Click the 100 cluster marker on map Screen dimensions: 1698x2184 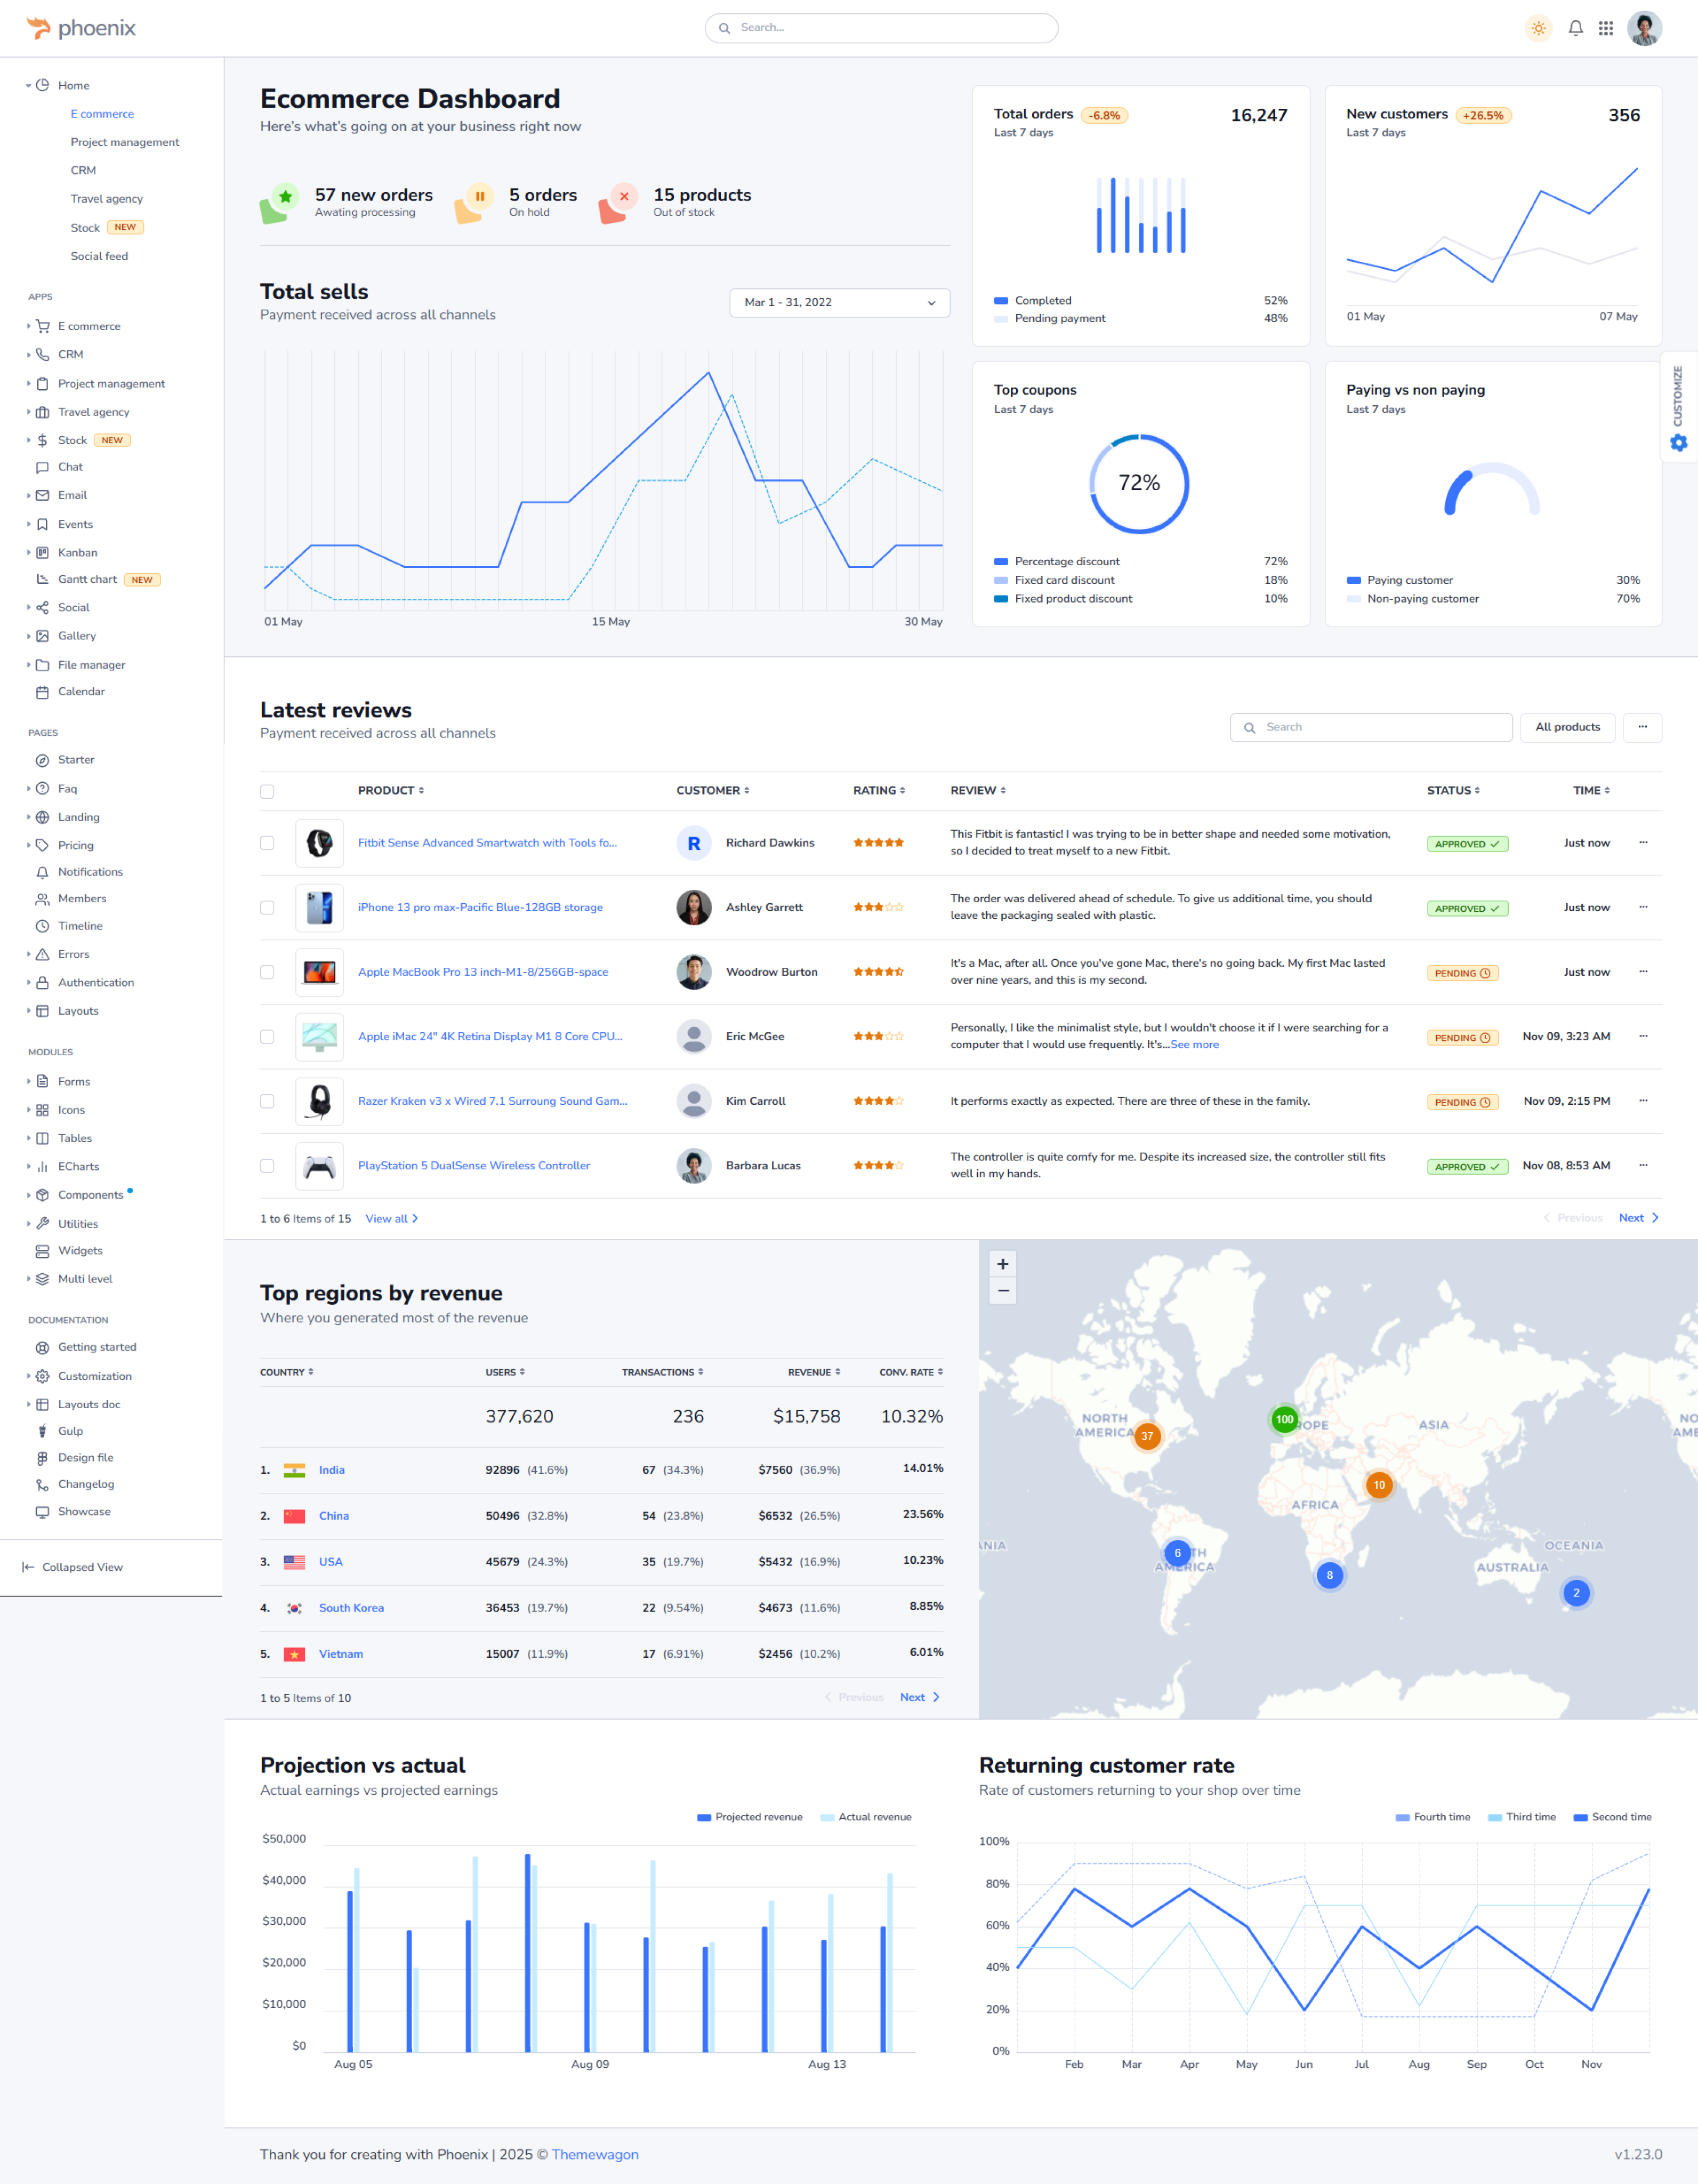point(1284,1418)
